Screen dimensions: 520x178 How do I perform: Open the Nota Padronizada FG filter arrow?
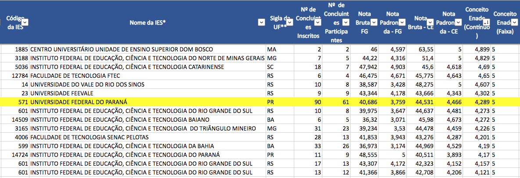[x=402, y=22]
